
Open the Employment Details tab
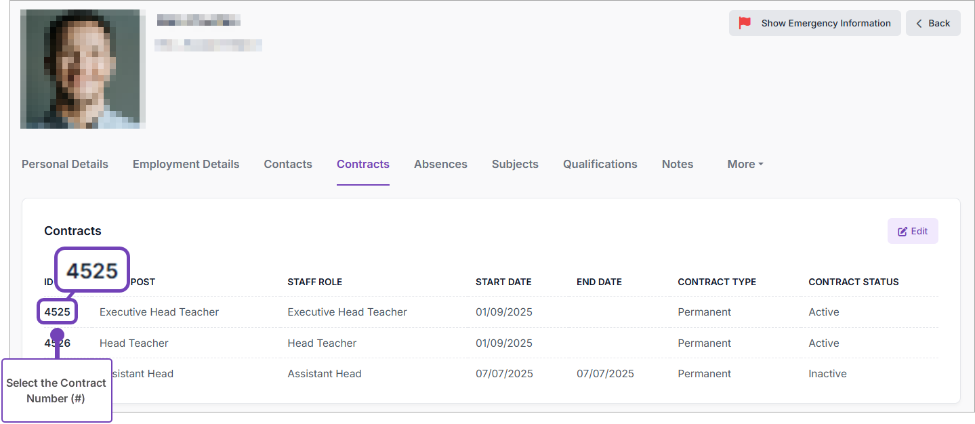coord(186,165)
